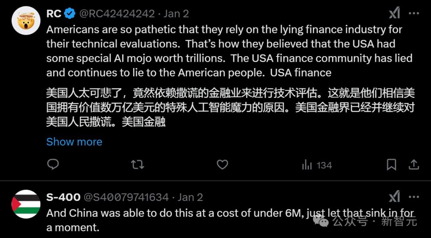This screenshot has height=238, width=431.
Task: Bookmark RC's post
Action: pos(391,164)
